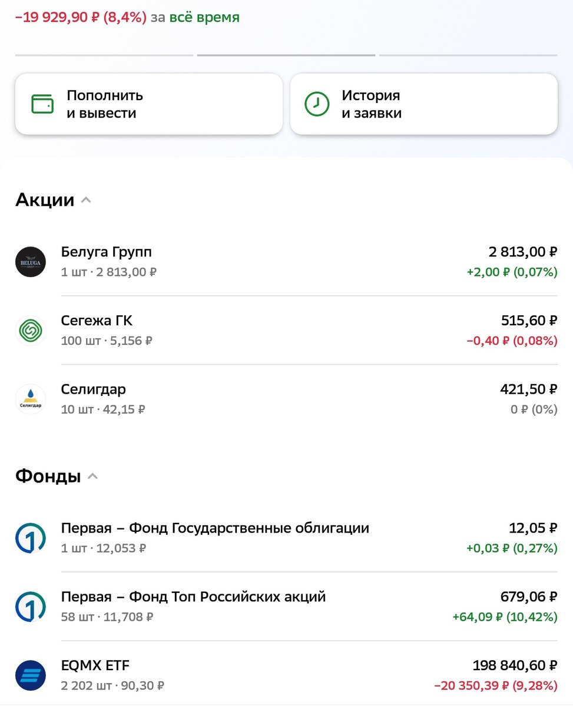This screenshot has height=706, width=573.
Task: Open the Белуга Групп logo icon
Action: tap(31, 262)
